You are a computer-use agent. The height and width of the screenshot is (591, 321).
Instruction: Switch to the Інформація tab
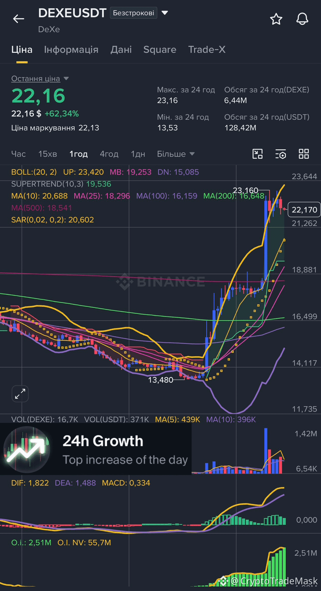[x=71, y=50]
